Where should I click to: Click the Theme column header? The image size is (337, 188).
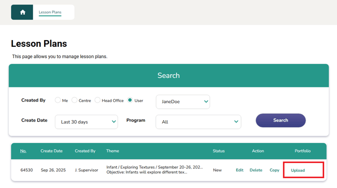(113, 151)
